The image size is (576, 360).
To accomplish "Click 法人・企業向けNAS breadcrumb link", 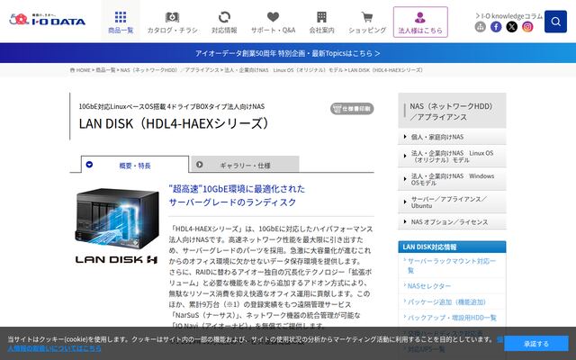I will point(283,70).
